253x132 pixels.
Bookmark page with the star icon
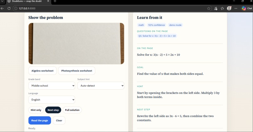pos(209,8)
